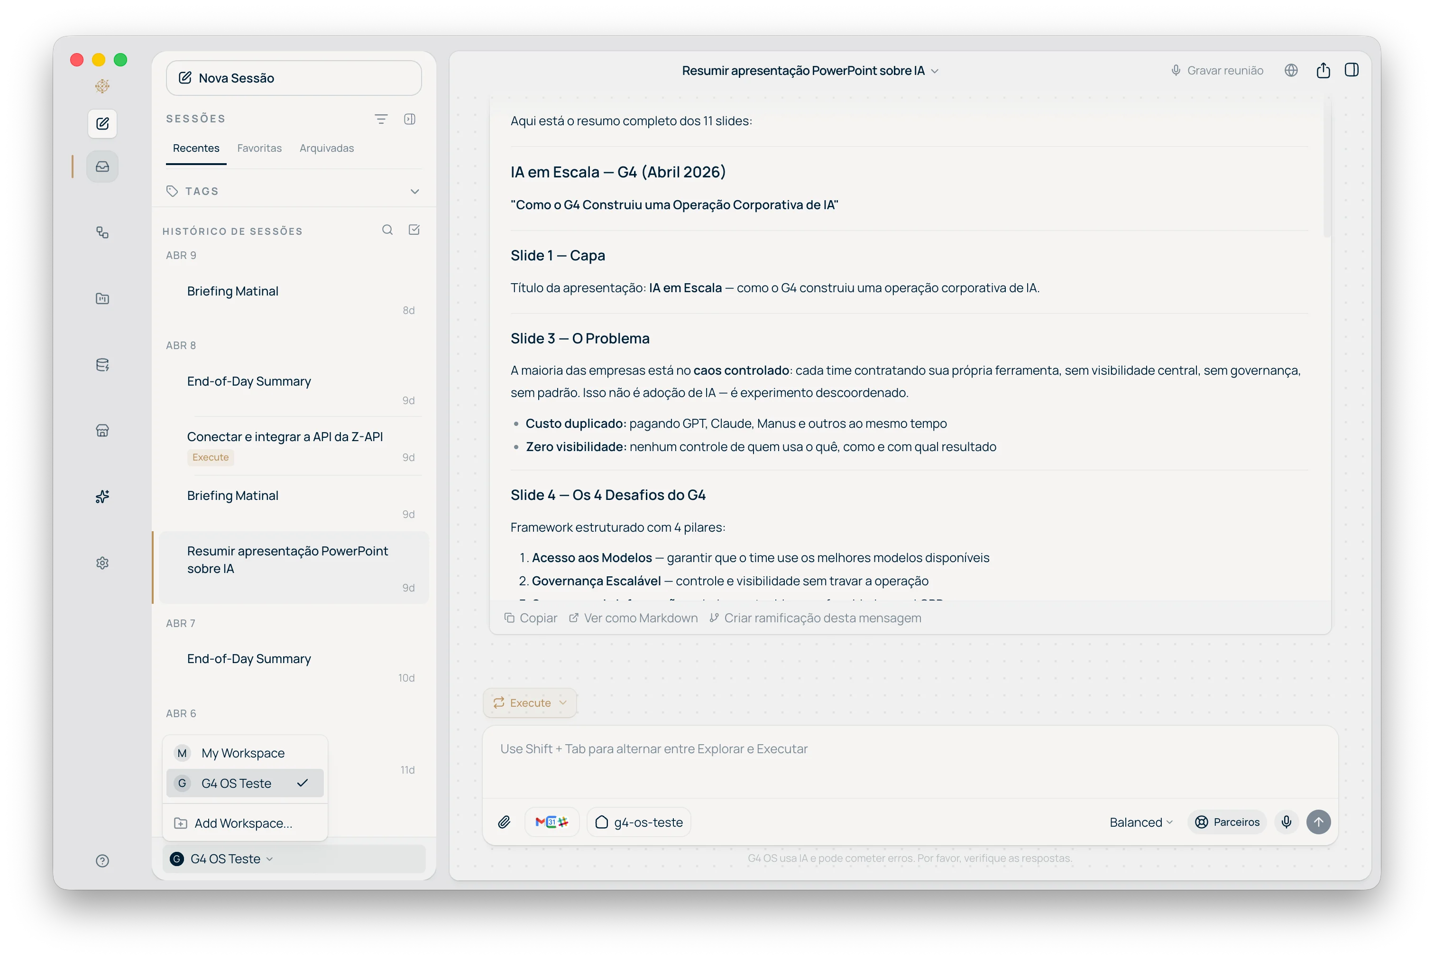
Task: Click the G4 OS logo icon
Action: click(102, 86)
